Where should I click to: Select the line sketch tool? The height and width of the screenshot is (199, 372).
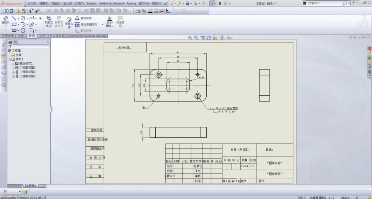click(14, 18)
